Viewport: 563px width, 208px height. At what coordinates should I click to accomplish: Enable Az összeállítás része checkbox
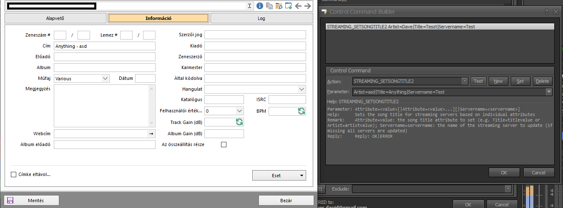(x=224, y=145)
